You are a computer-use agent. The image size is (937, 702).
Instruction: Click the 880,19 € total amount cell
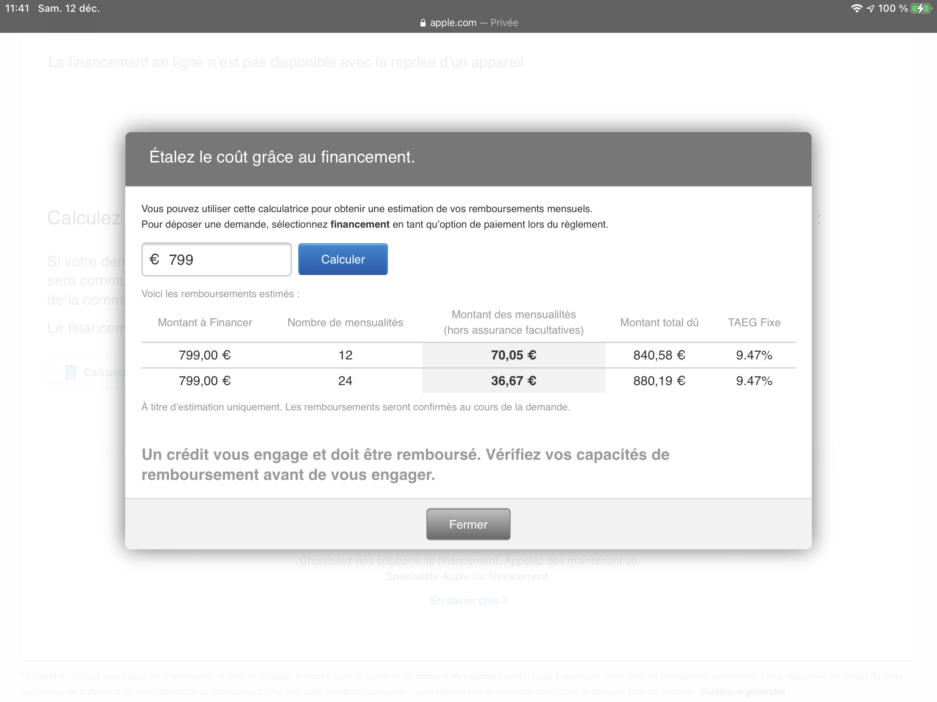[x=659, y=380]
